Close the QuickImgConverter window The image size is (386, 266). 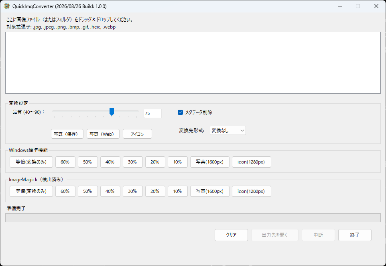click(x=376, y=6)
